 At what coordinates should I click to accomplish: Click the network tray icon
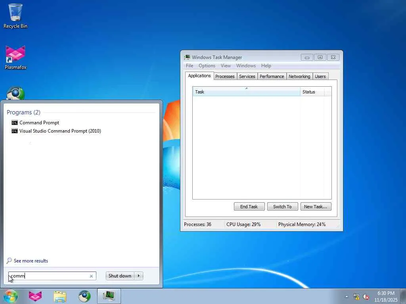(356, 296)
